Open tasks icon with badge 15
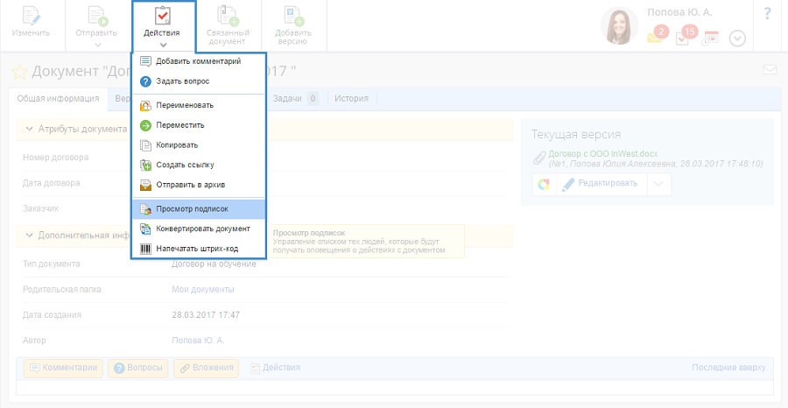788x408 pixels. tap(686, 35)
